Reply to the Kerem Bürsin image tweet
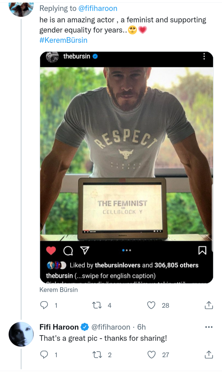The height and width of the screenshot is (375, 222). [x=45, y=305]
